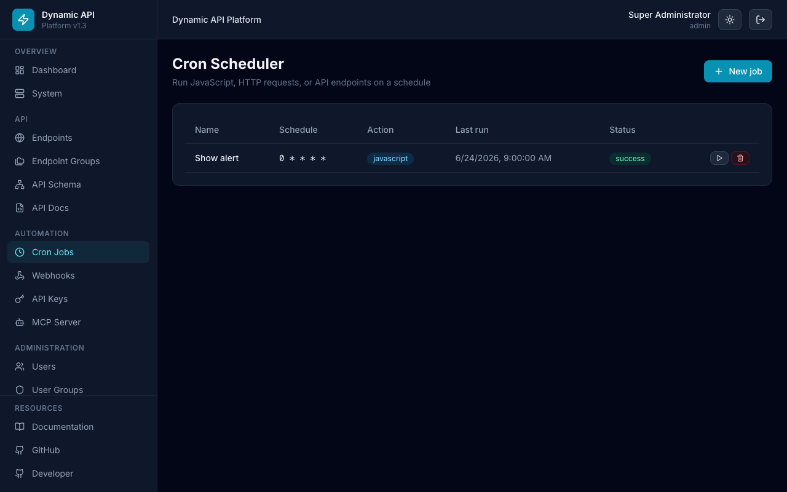Click the Dashboard grid icon
Screen dimensions: 787x492
tap(20, 70)
